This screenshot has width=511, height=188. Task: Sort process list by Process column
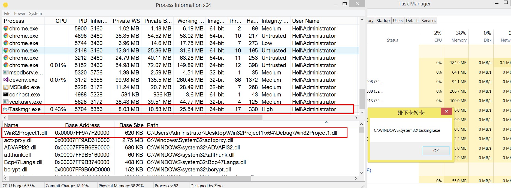coord(23,21)
